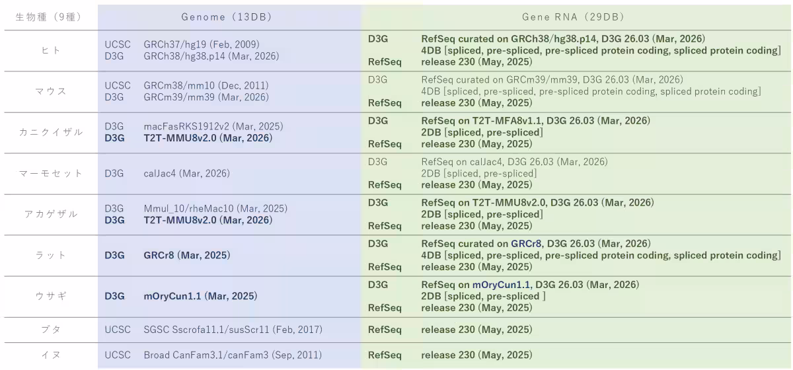Click the 'D3G' genome label in the マーモセット row
This screenshot has height=370, width=793.
[x=114, y=173]
